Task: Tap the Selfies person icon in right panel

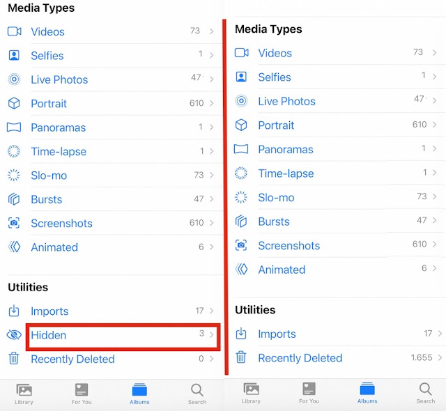Action: click(x=241, y=77)
